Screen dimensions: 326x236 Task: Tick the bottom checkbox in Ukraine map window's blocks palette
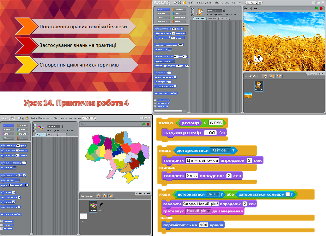pyautogui.click(x=2, y=228)
